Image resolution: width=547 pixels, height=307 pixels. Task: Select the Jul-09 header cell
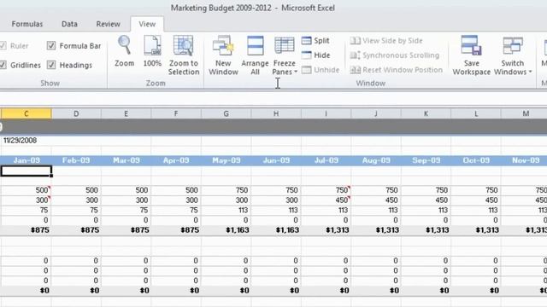(326, 160)
